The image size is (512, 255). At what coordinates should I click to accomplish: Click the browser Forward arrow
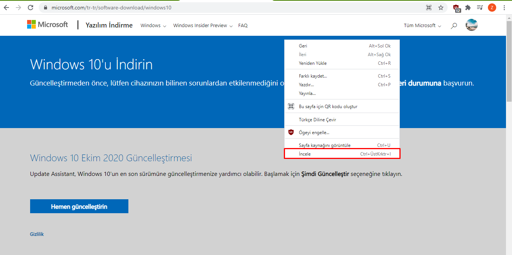(18, 8)
